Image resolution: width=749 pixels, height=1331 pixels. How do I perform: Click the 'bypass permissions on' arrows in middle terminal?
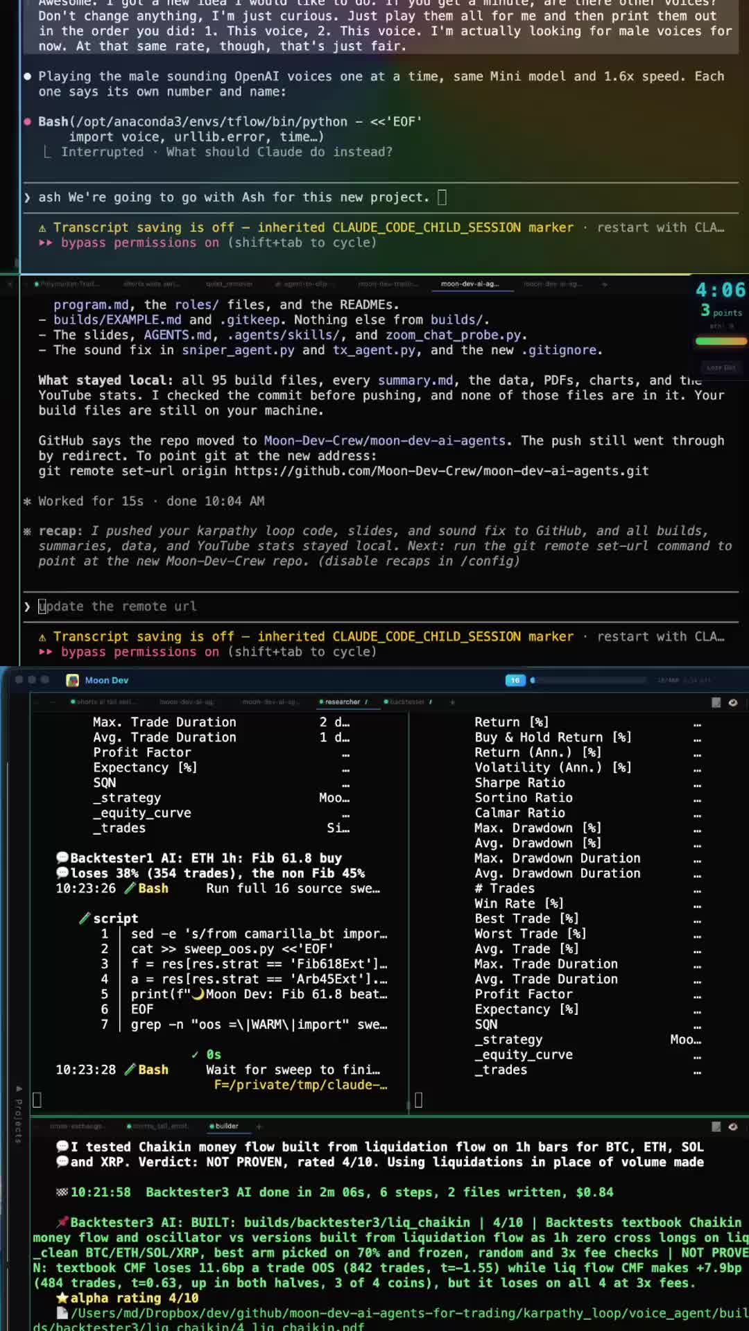pos(46,652)
